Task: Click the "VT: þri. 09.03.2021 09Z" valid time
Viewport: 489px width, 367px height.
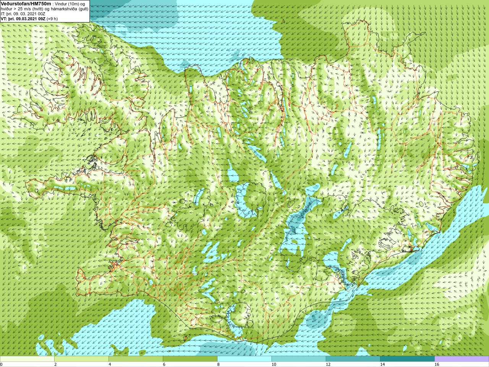Action: pyautogui.click(x=23, y=19)
